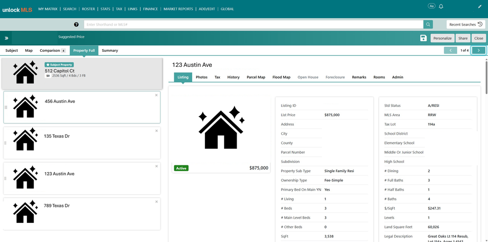Viewport: 488px width, 242px height.
Task: Focus the Shorthand or MLS# search field
Action: (253, 24)
